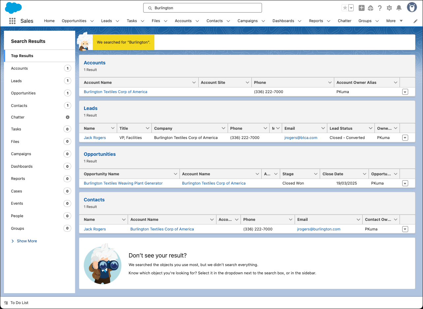
Task: Open row actions for Jack Rogers lead
Action: coord(405,138)
